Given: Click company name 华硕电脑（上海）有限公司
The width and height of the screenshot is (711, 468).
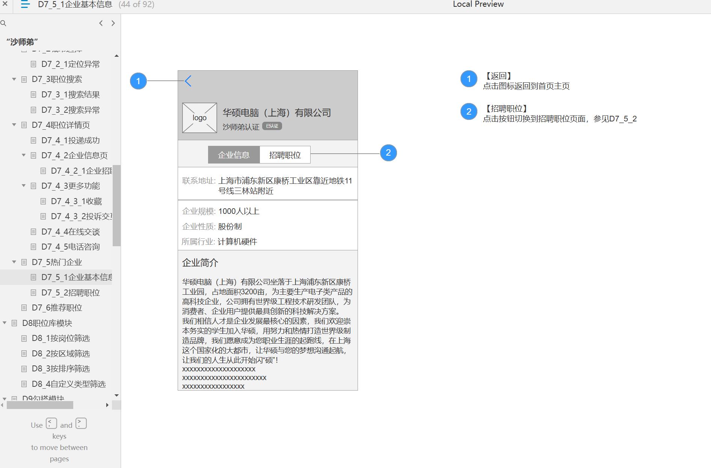Looking at the screenshot, I should [x=277, y=112].
